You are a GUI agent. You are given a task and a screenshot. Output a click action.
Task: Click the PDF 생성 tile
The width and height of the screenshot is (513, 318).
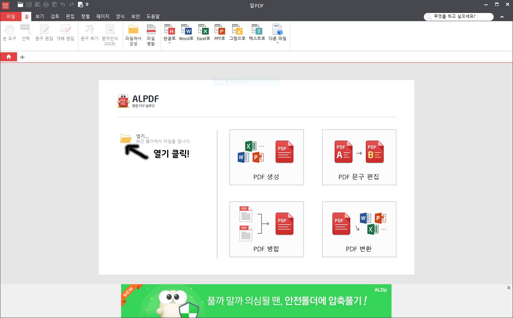click(x=267, y=157)
